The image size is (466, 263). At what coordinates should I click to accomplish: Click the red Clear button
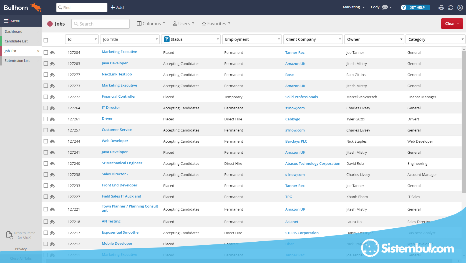[452, 24]
